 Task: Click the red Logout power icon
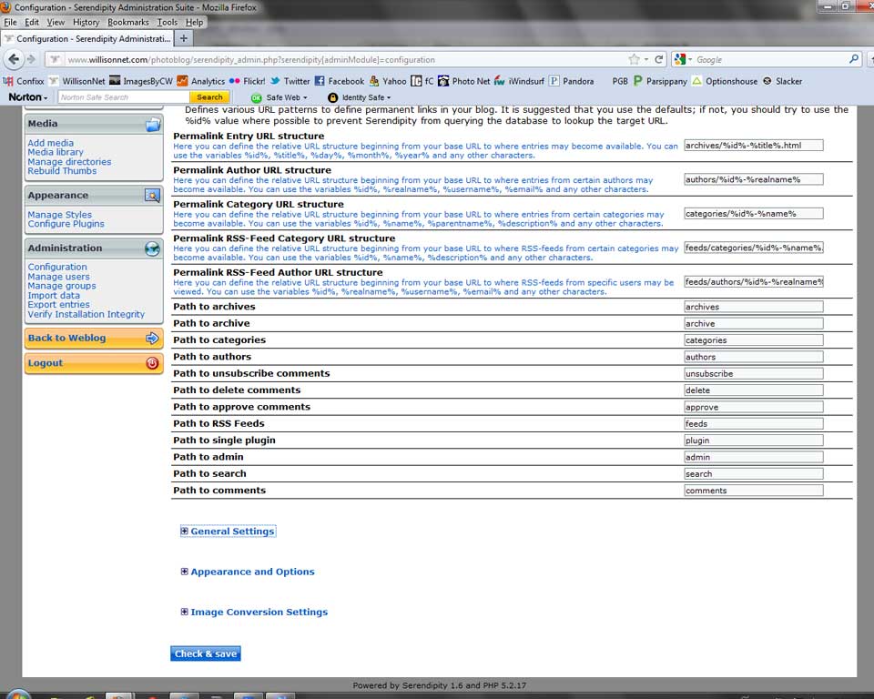pos(152,363)
